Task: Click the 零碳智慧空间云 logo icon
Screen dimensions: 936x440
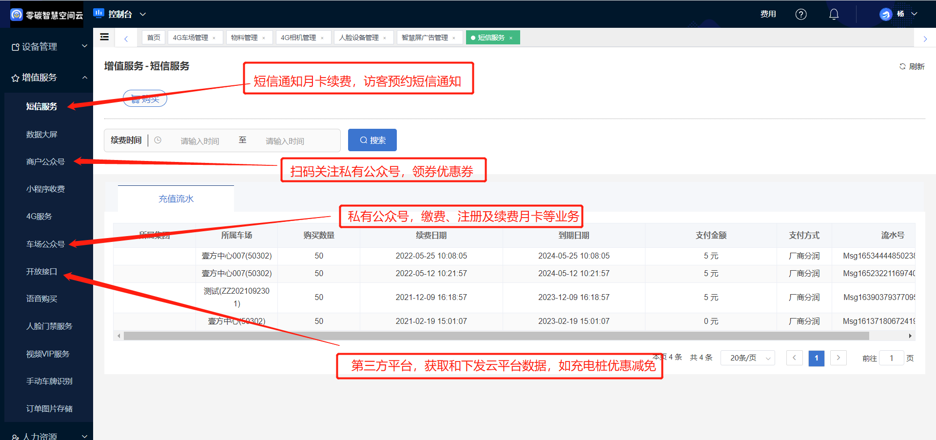Action: point(17,15)
